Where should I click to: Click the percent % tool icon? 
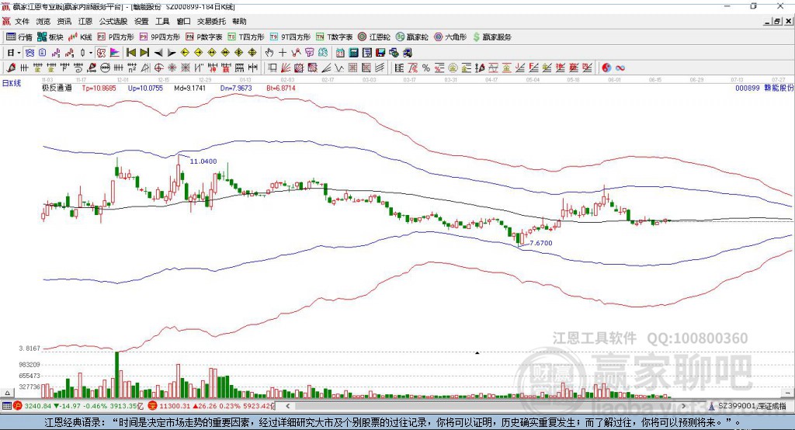[x=426, y=68]
